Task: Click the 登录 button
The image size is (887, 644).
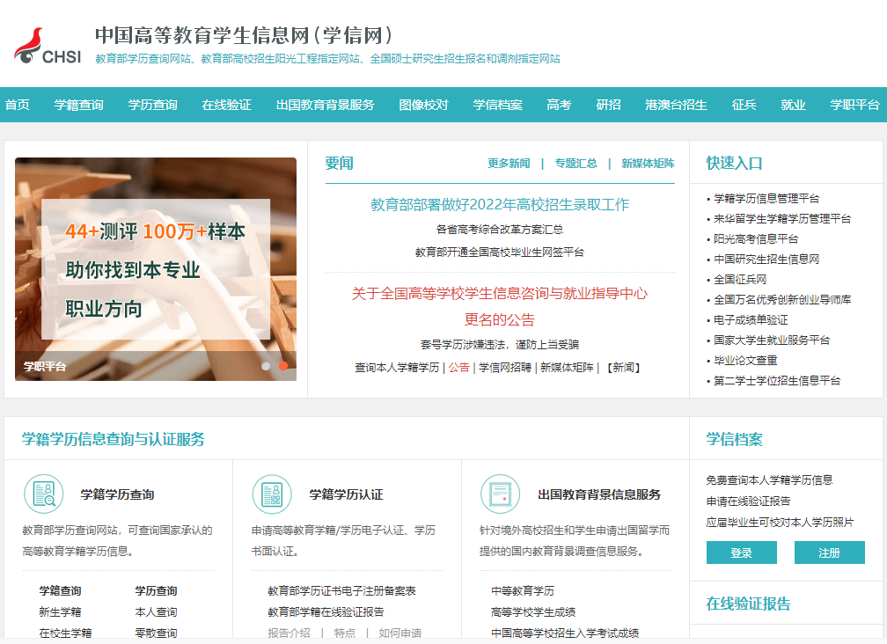Action: click(x=742, y=553)
